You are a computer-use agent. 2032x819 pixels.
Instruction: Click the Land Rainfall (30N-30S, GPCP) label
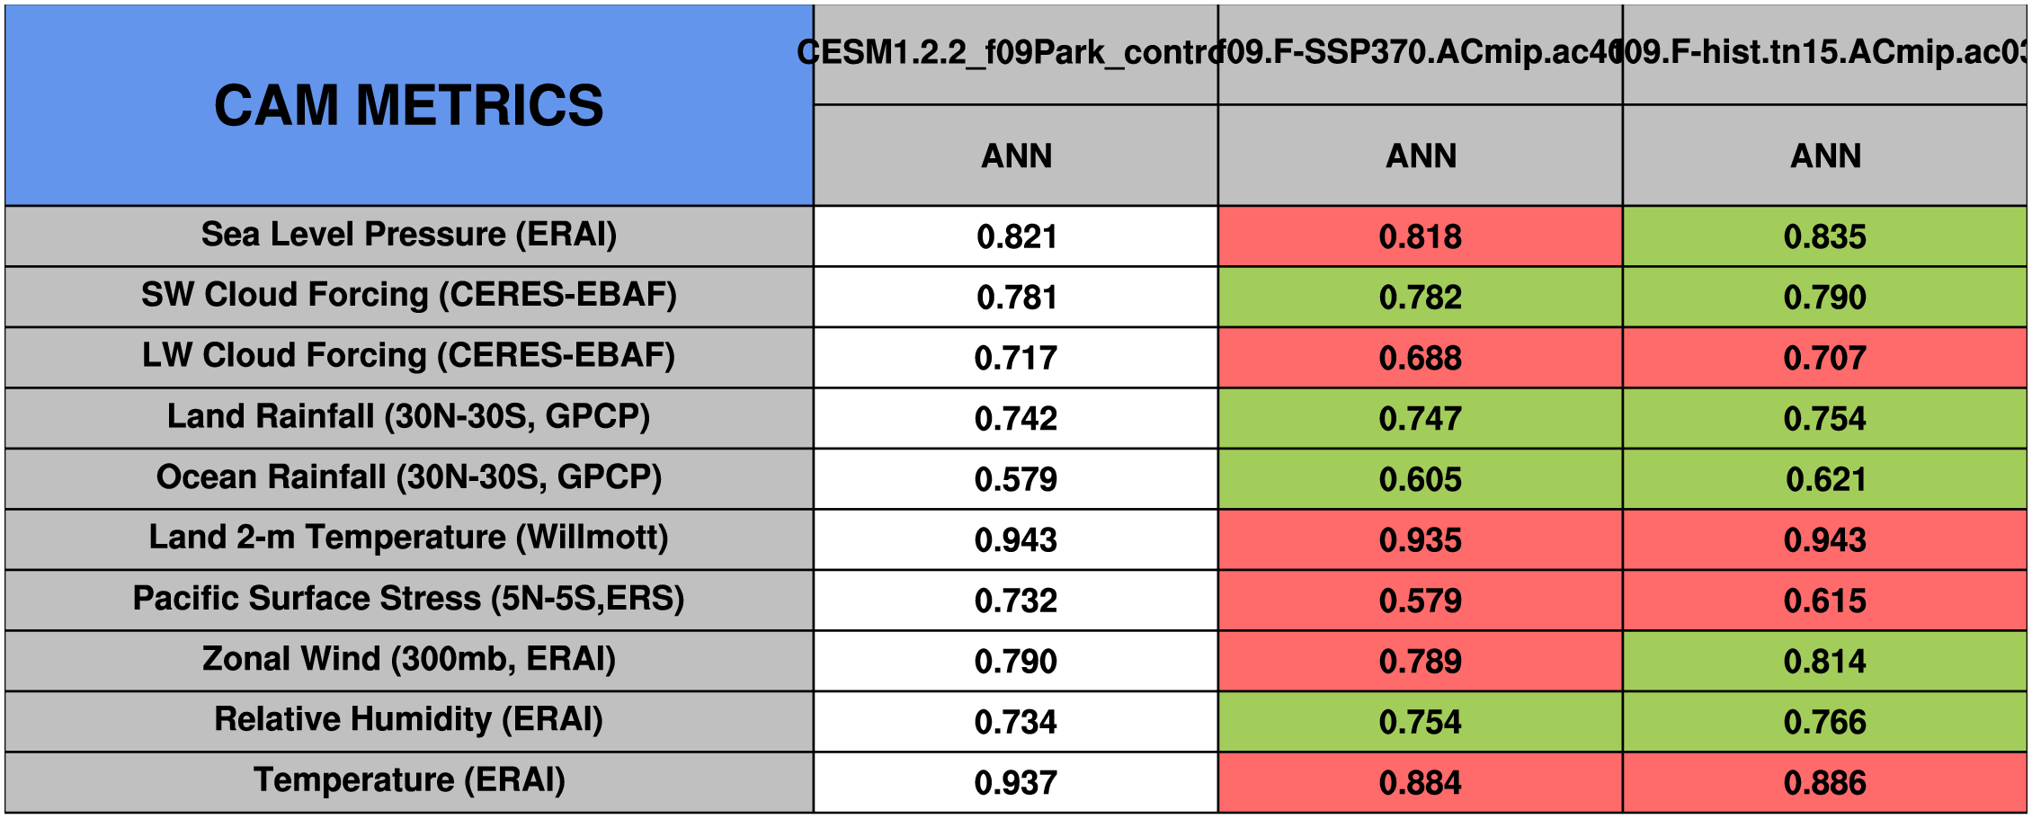pos(409,417)
